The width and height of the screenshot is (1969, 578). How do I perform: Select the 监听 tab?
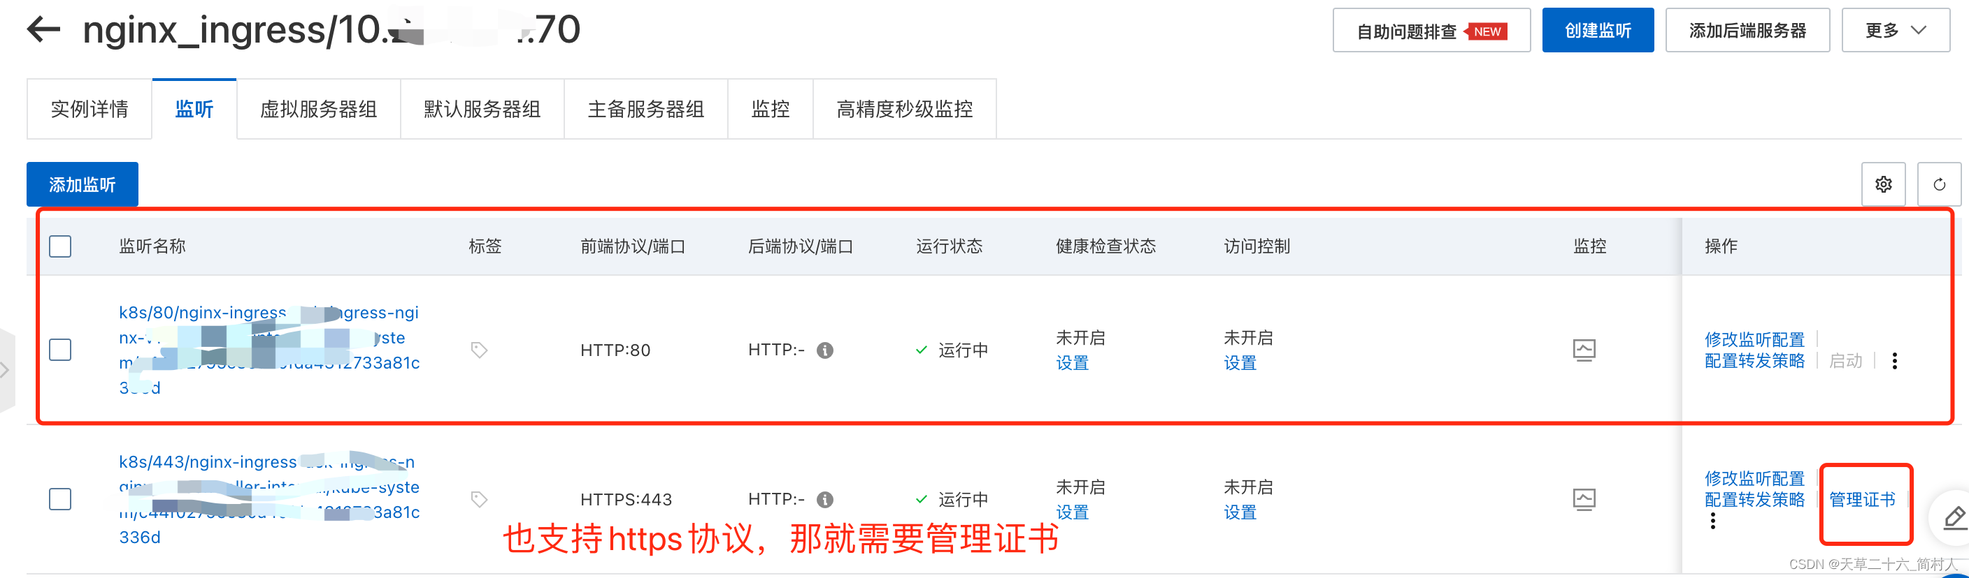point(194,109)
